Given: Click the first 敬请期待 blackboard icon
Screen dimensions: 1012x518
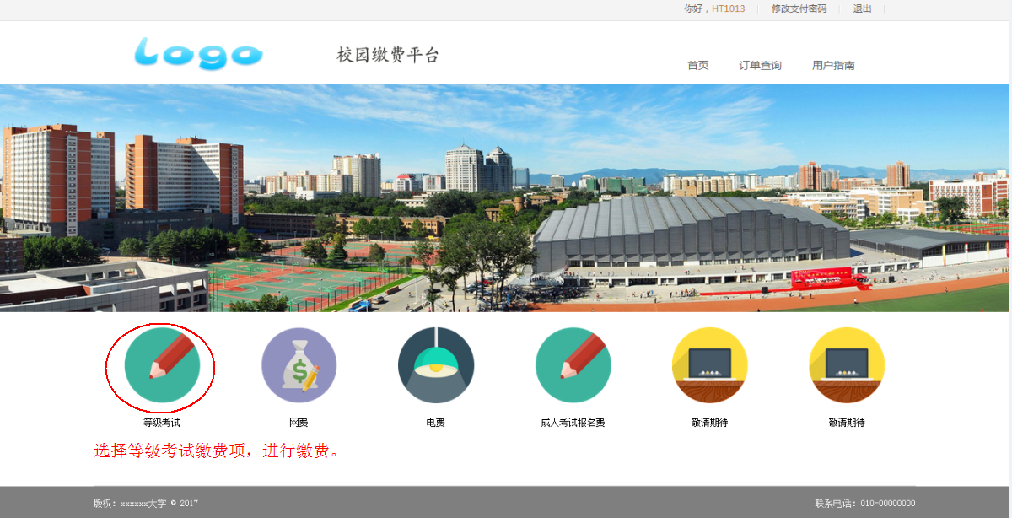Looking at the screenshot, I should click(709, 365).
